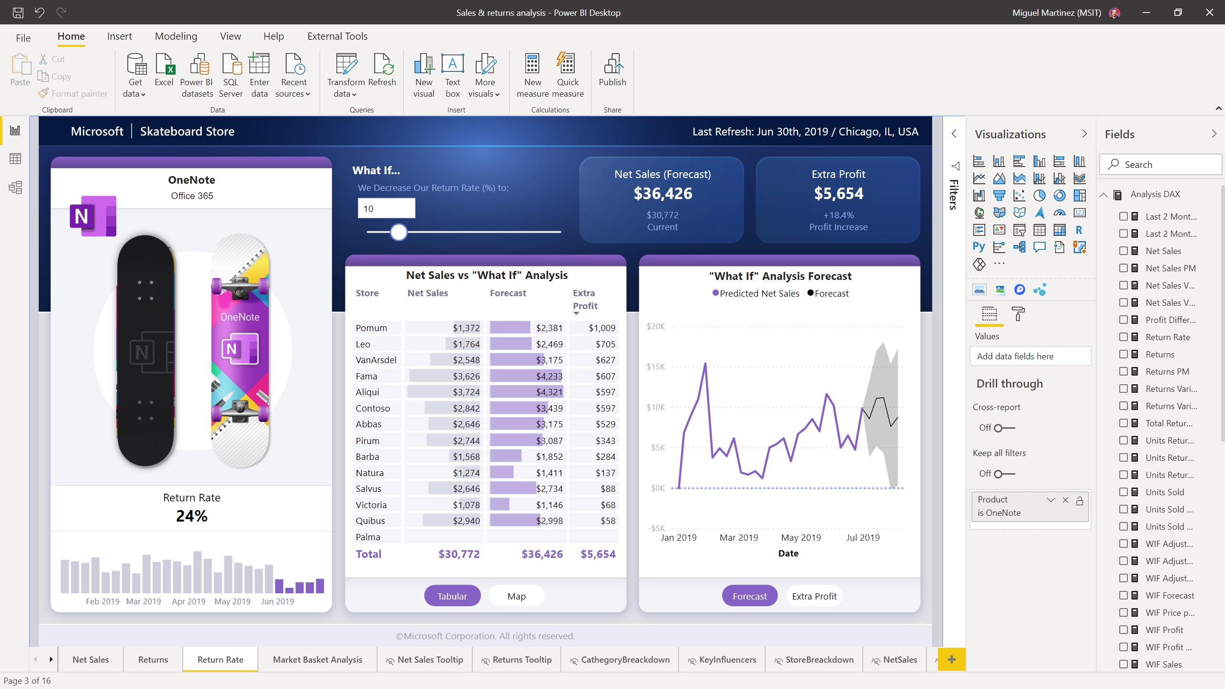Collapse the Analysis DAX table

pyautogui.click(x=1103, y=194)
